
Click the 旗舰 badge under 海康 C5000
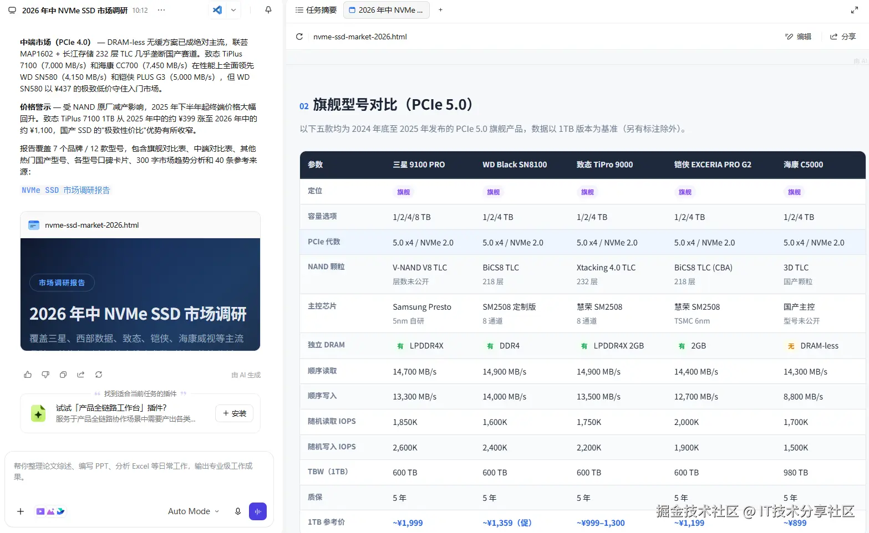point(794,192)
